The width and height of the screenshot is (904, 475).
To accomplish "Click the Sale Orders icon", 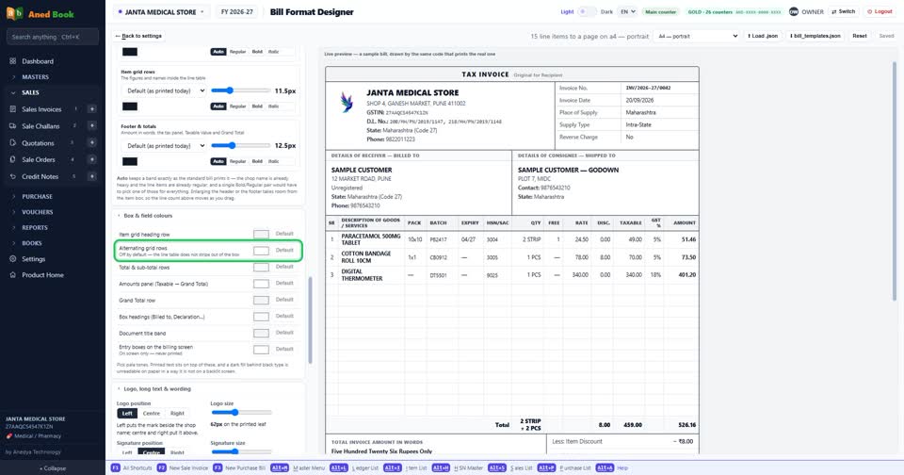I will (x=12, y=159).
